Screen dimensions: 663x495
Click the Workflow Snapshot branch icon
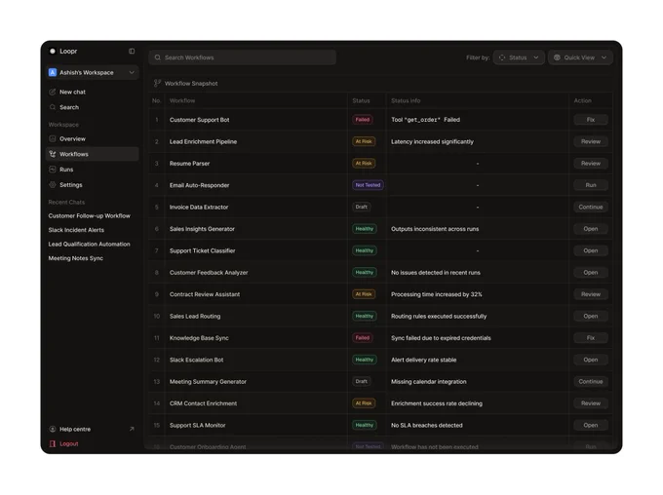coord(157,83)
